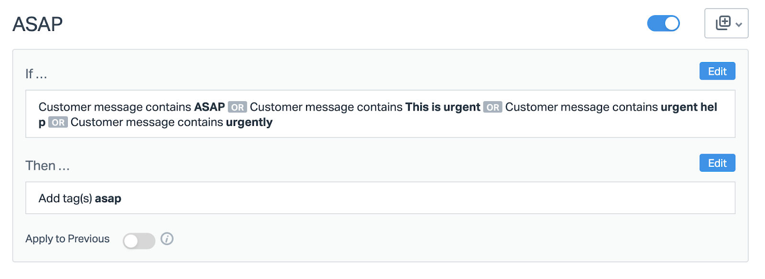Click the ASAP rule title

click(37, 24)
